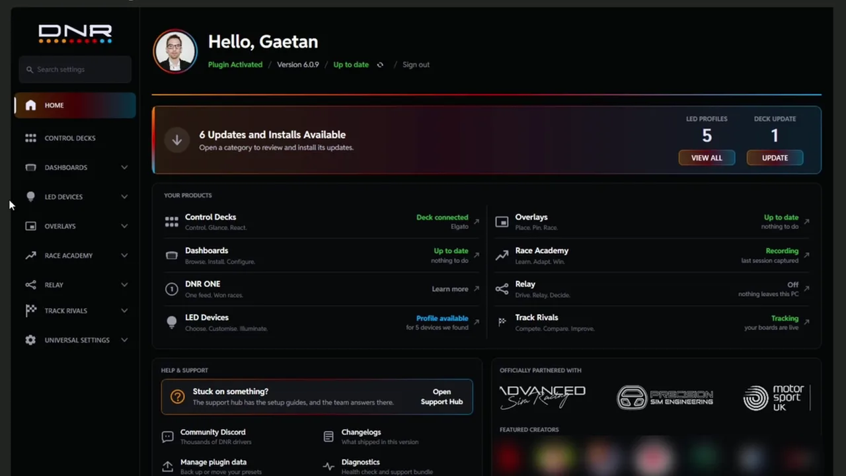The image size is (846, 476).
Task: Click the Diagnostics pulse icon
Action: click(328, 467)
